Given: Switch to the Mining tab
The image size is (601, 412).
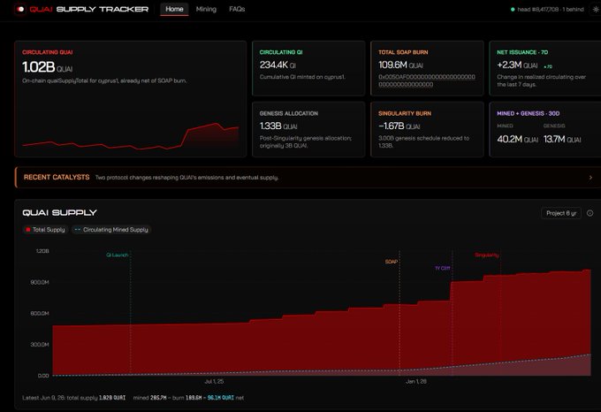Looking at the screenshot, I should 206,9.
